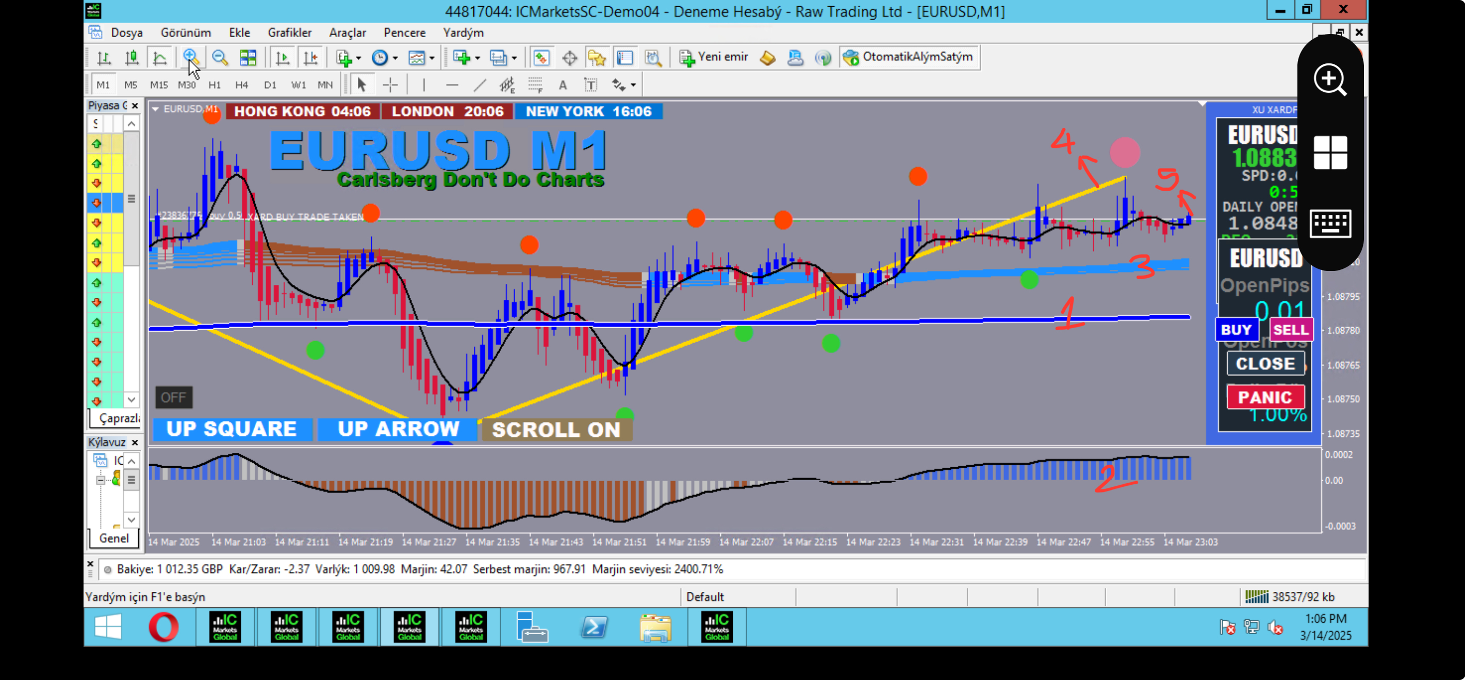Toggle OtomatikAlýmSatým auto trading
This screenshot has width=1465, height=680.
[x=909, y=57]
